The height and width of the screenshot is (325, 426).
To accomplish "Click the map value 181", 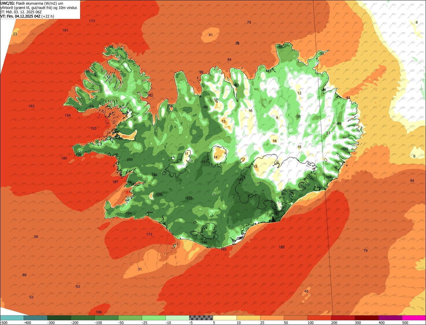I will [65, 31].
